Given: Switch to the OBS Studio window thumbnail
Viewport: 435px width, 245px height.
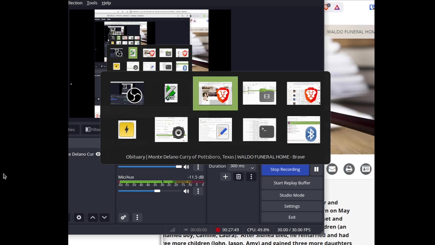Looking at the screenshot, I should (x=127, y=93).
